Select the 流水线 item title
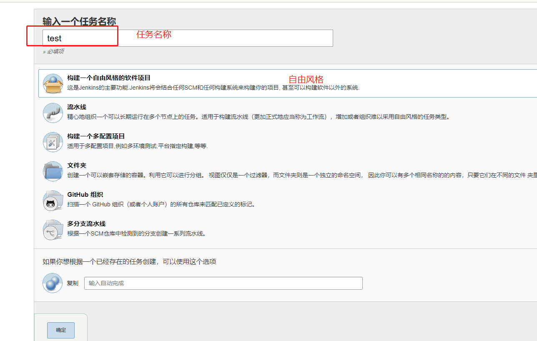537x341 pixels. 77,107
